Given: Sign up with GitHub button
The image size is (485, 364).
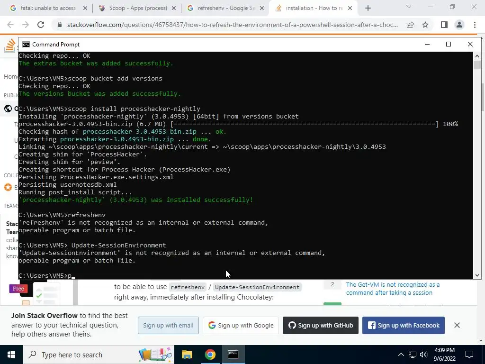Looking at the screenshot, I should tap(321, 325).
